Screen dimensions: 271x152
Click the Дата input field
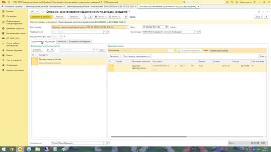[x=154, y=27]
